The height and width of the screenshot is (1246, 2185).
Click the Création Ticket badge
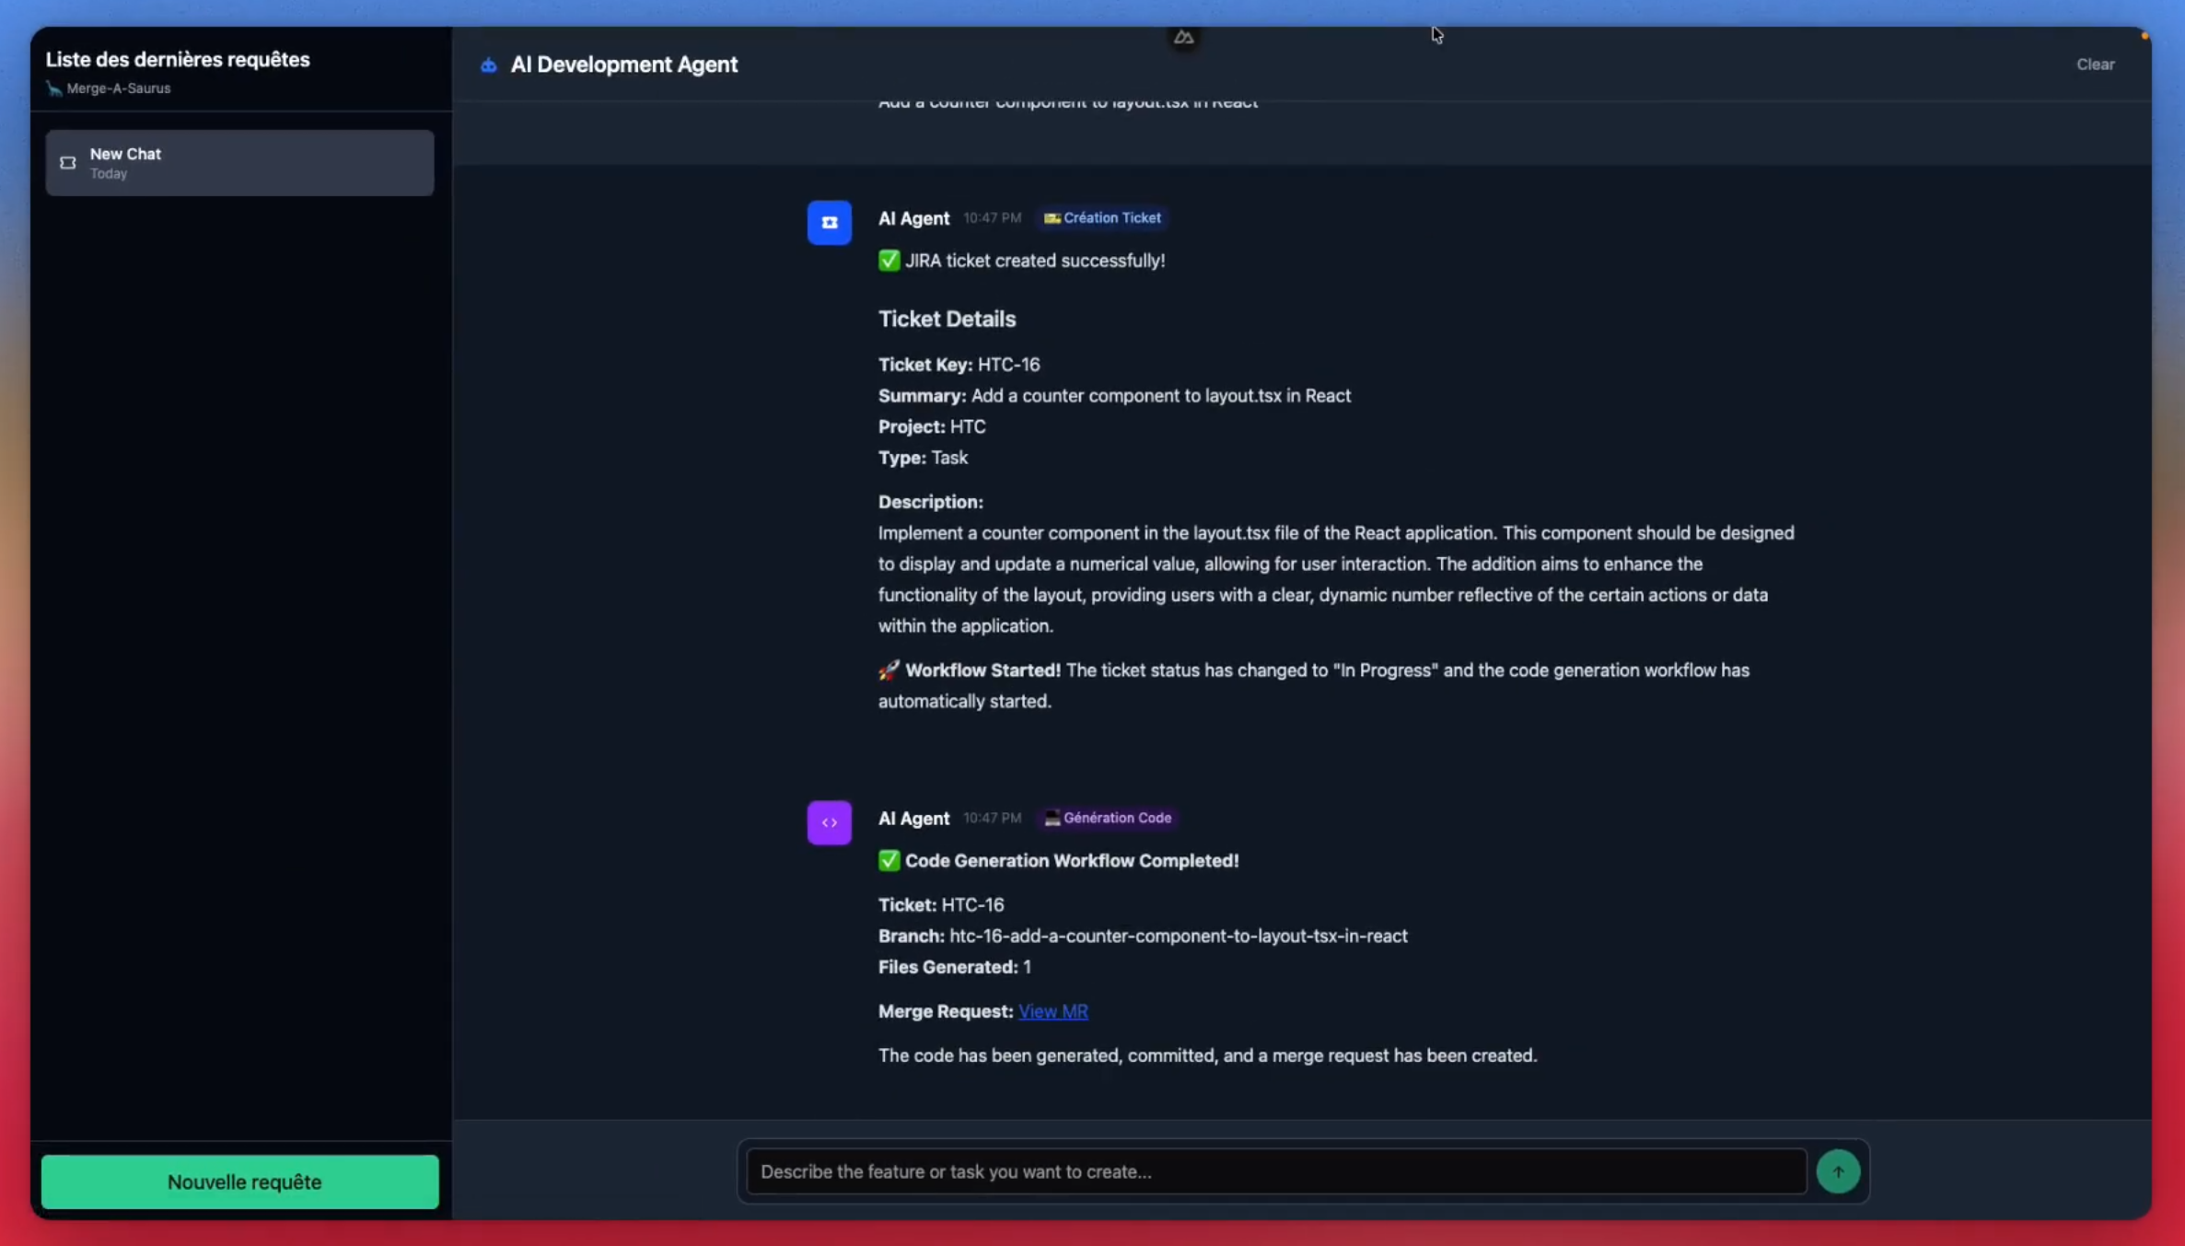pos(1102,218)
